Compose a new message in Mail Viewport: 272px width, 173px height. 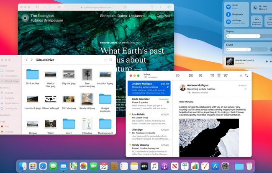point(200,75)
